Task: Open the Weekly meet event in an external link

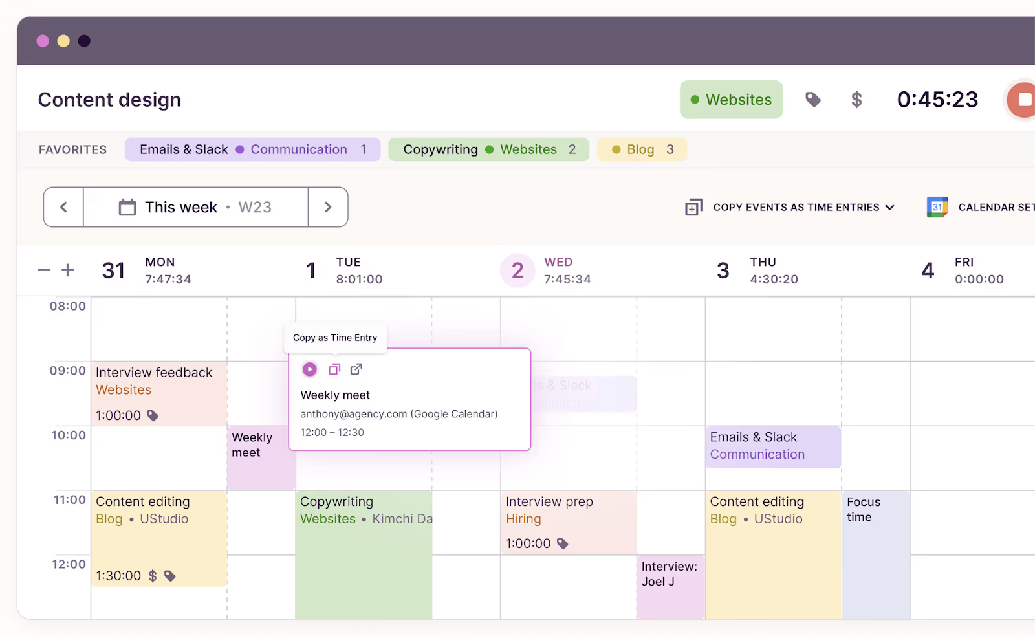Action: click(x=356, y=369)
